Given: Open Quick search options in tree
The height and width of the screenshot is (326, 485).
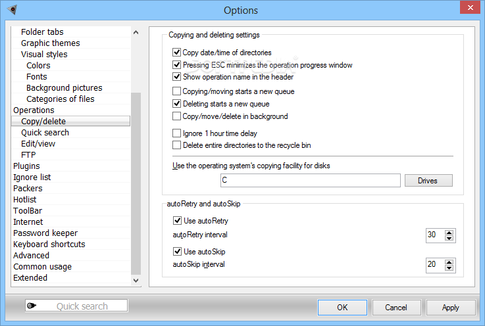Looking at the screenshot, I should pos(45,132).
